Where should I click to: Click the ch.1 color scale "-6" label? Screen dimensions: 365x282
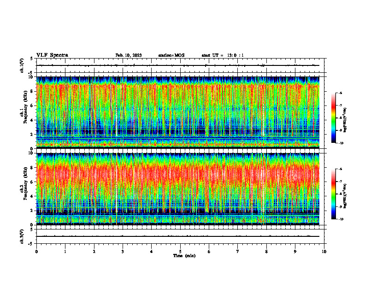[340, 93]
